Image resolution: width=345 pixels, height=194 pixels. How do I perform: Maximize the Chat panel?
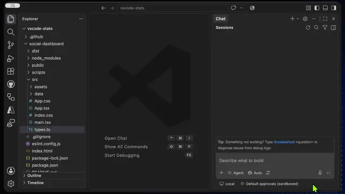325,19
